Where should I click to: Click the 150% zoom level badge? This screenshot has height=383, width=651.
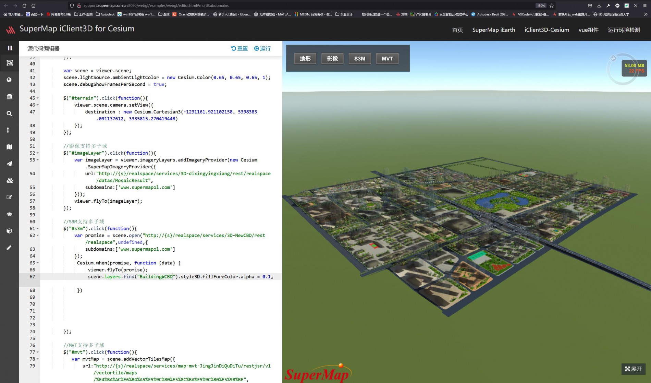click(541, 5)
